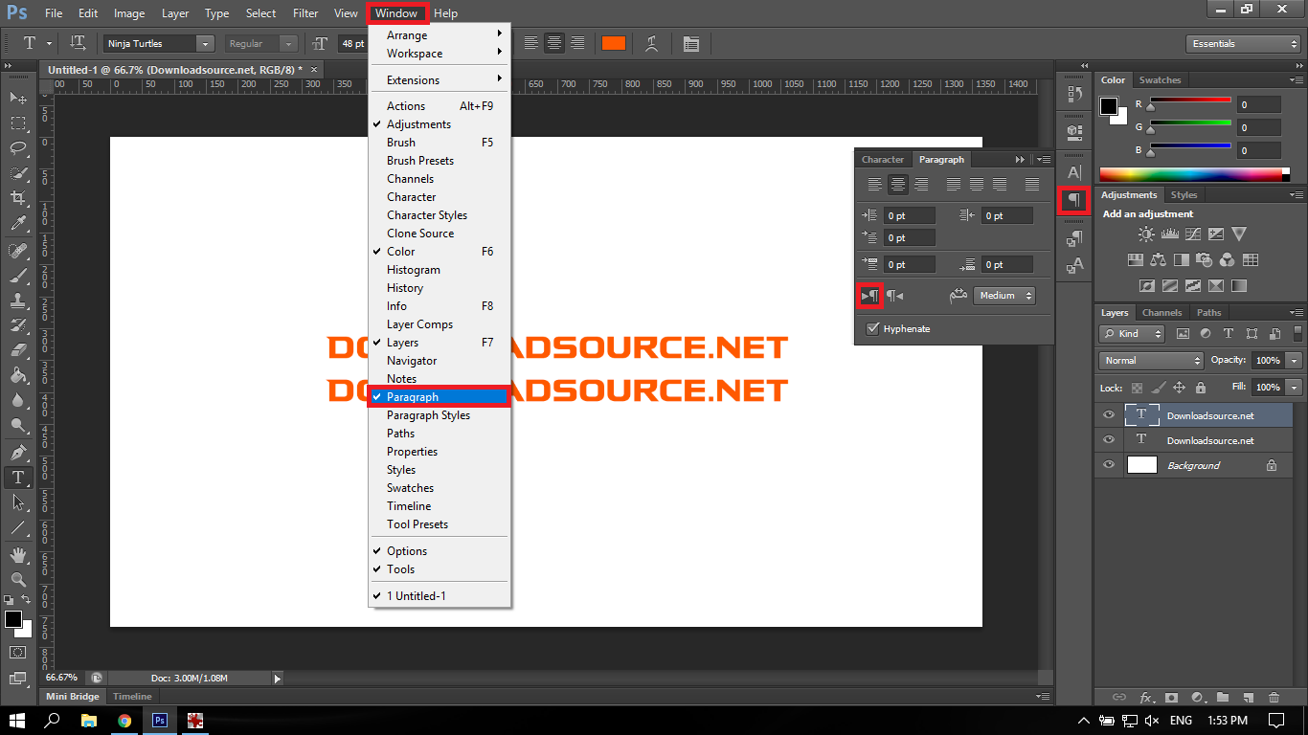1308x735 pixels.
Task: Select the Lasso tool
Action: click(18, 148)
